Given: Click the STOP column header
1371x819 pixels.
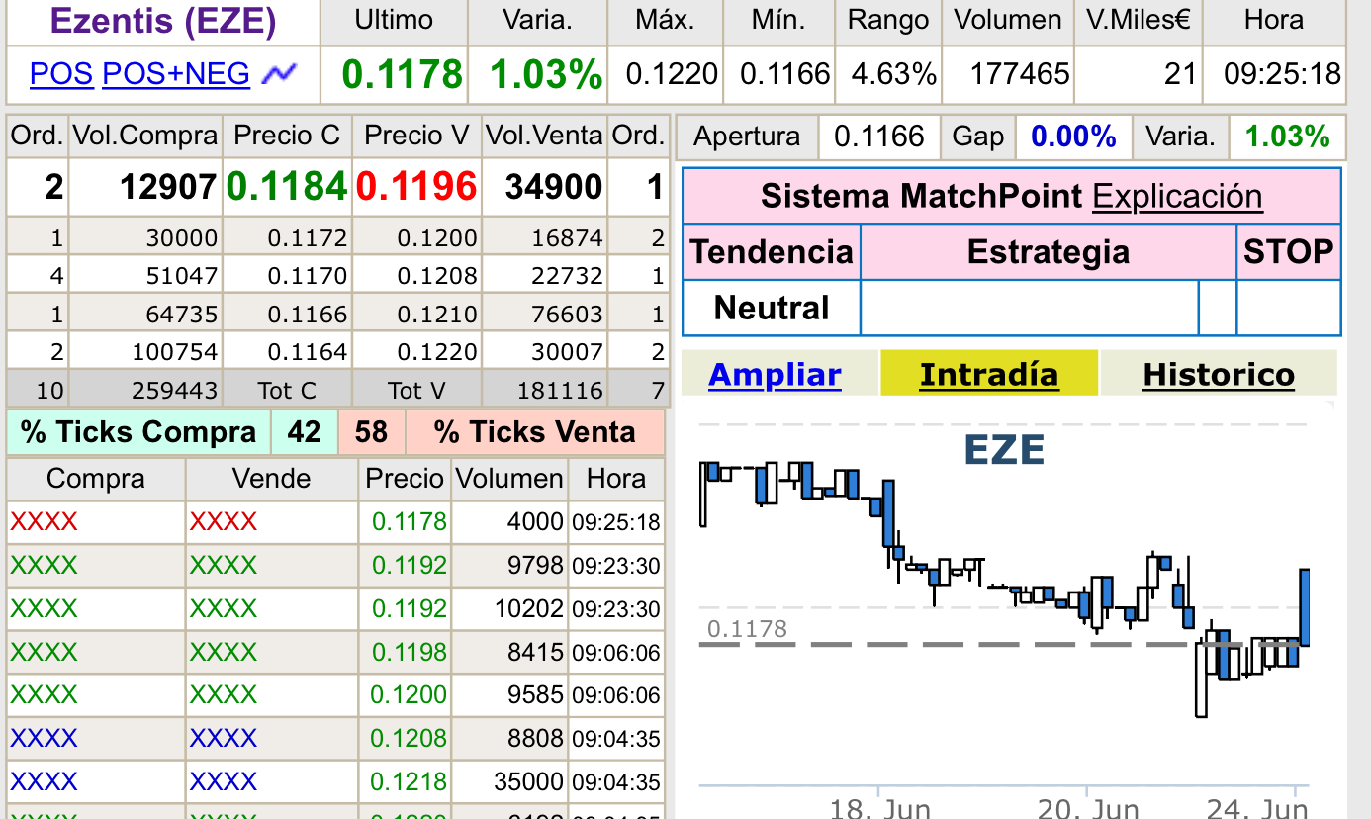Looking at the screenshot, I should [1289, 252].
